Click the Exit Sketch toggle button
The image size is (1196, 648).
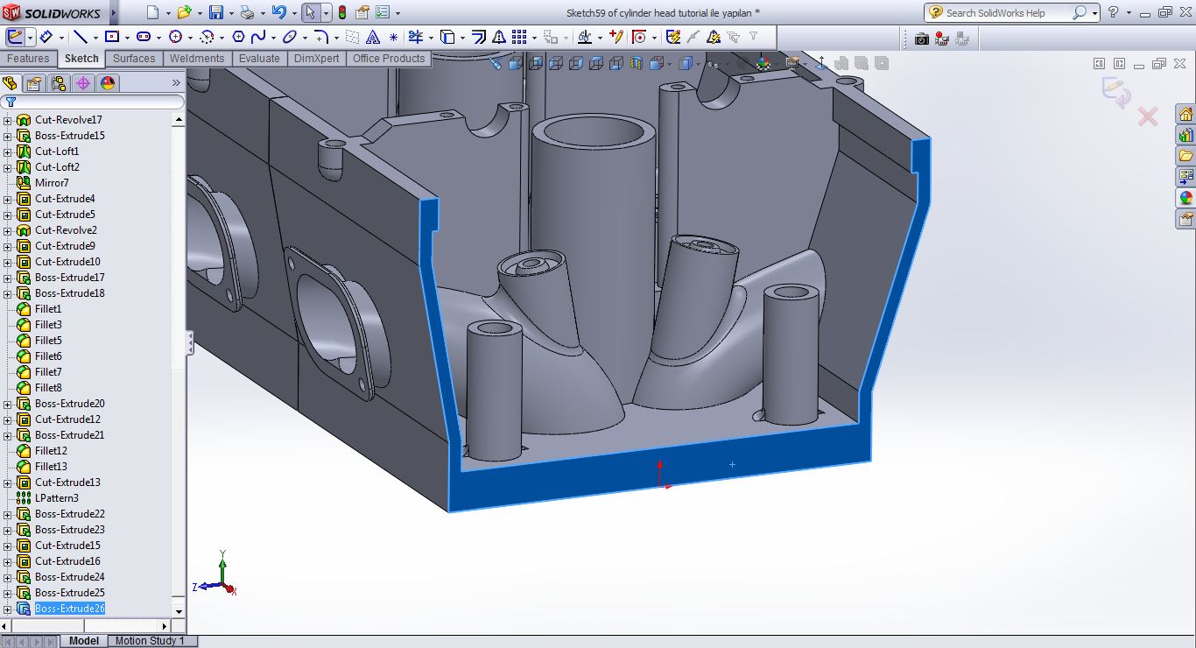[x=15, y=37]
